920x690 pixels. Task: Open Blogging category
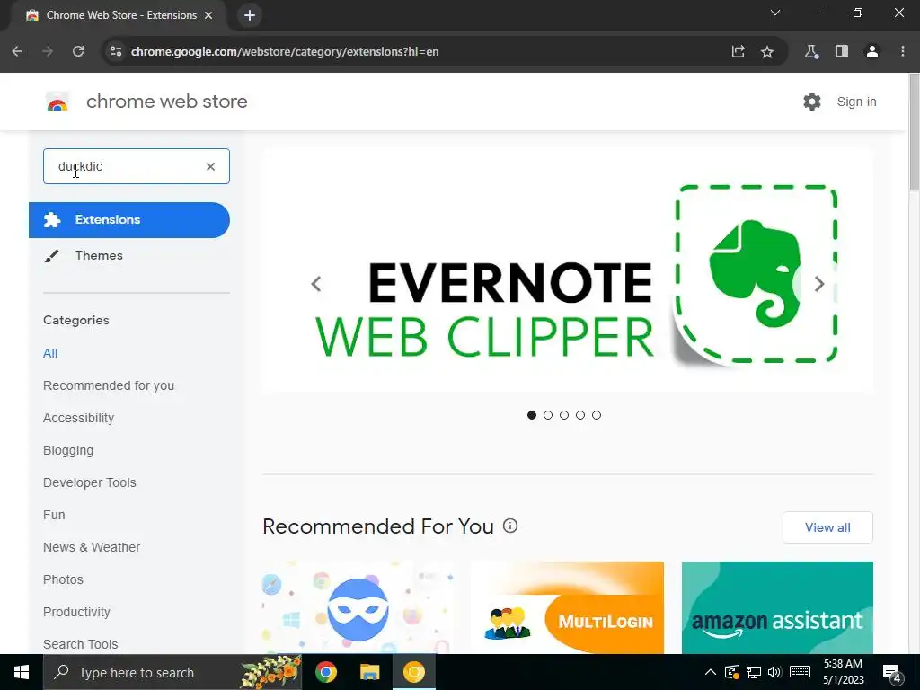(68, 451)
